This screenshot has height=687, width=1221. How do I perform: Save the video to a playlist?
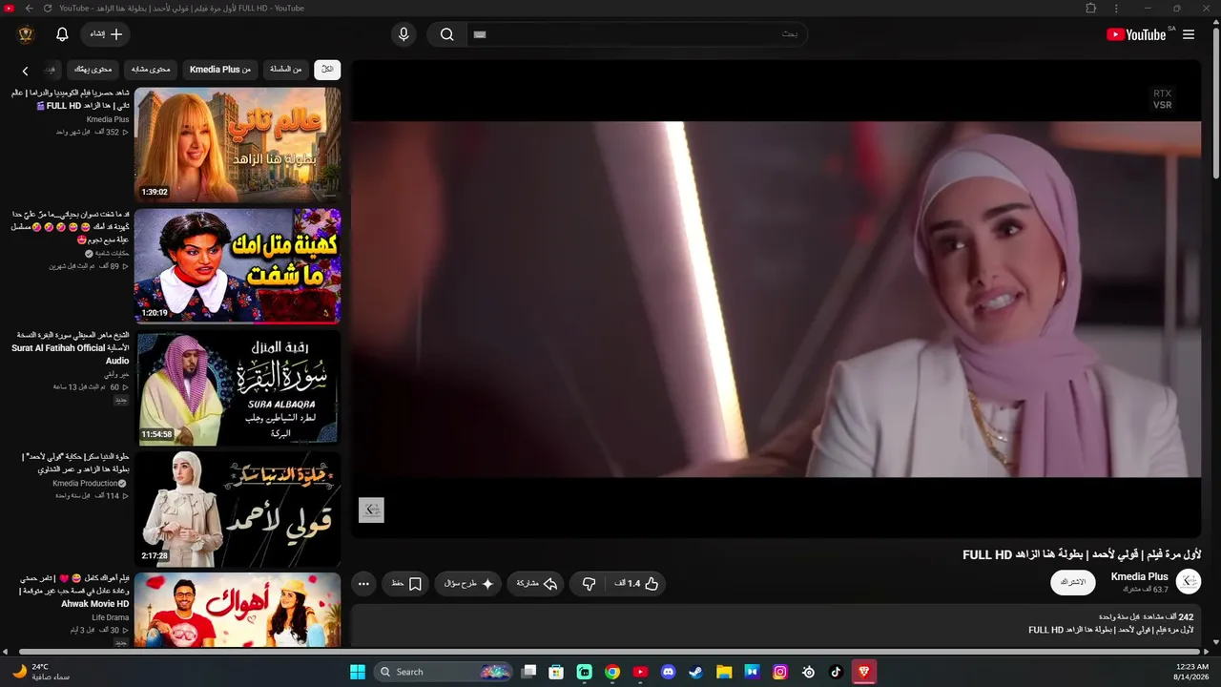tap(406, 583)
